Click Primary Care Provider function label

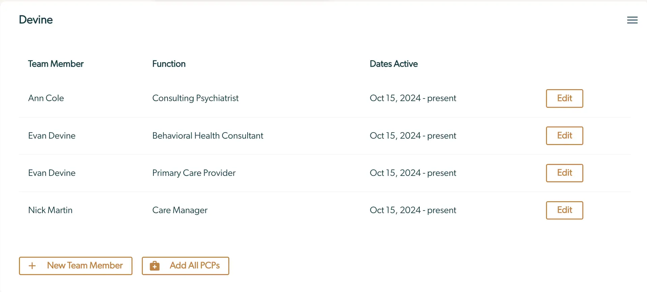(194, 173)
